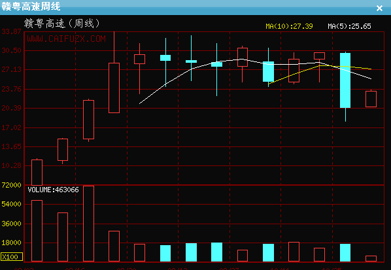
Task: Click the 72000 volume axis label
Action: tap(12, 185)
